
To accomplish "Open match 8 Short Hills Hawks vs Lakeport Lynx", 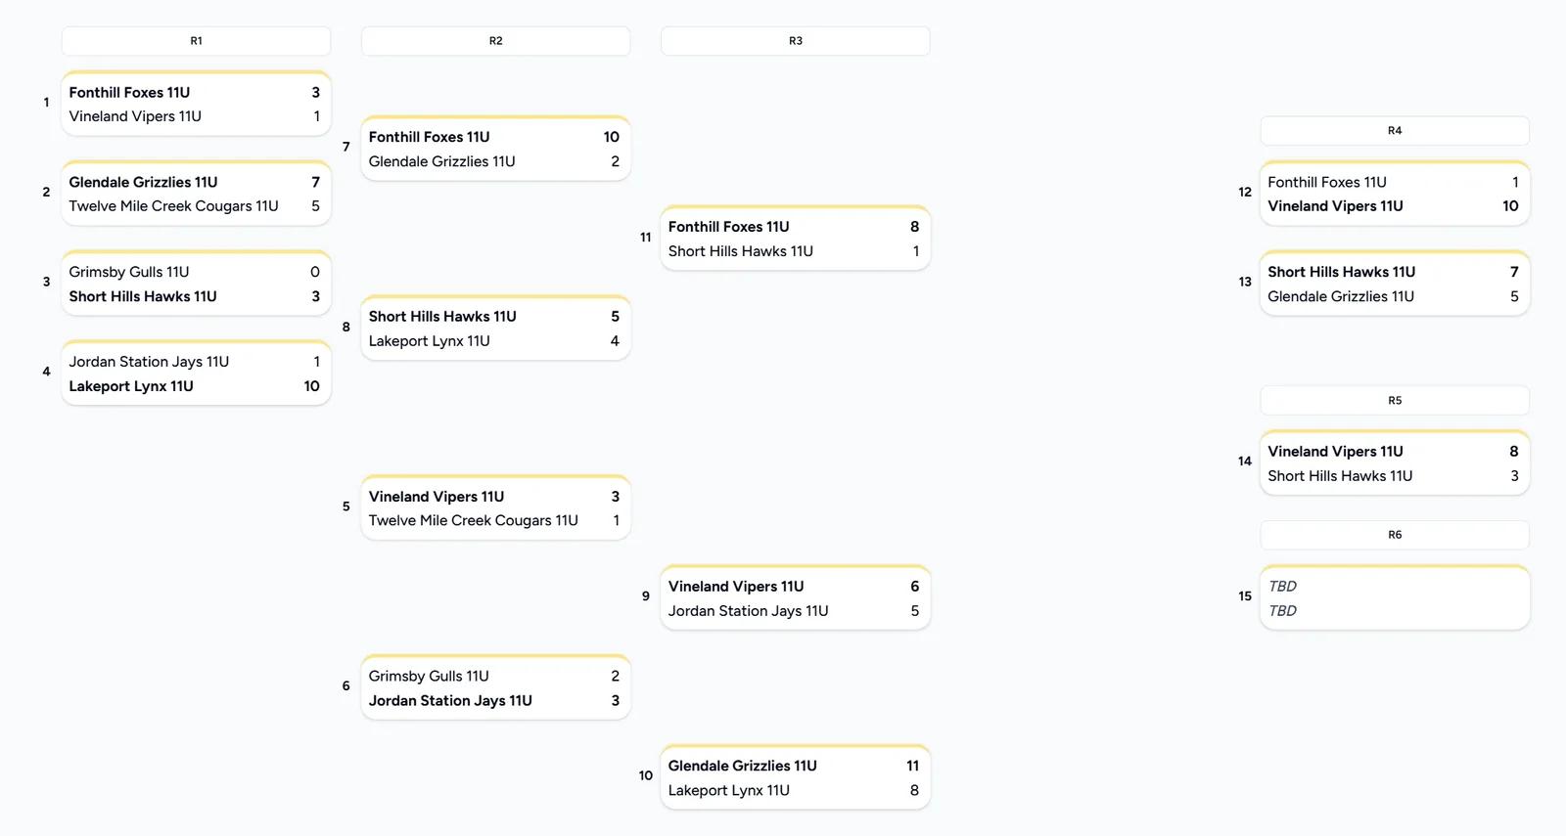I will (x=495, y=329).
